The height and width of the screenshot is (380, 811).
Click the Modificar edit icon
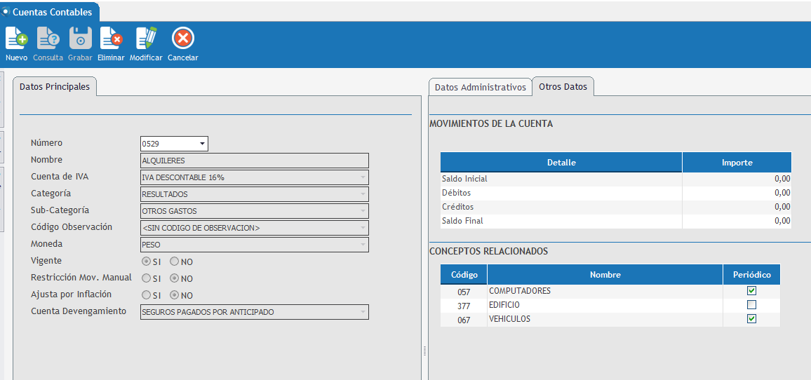tap(146, 39)
